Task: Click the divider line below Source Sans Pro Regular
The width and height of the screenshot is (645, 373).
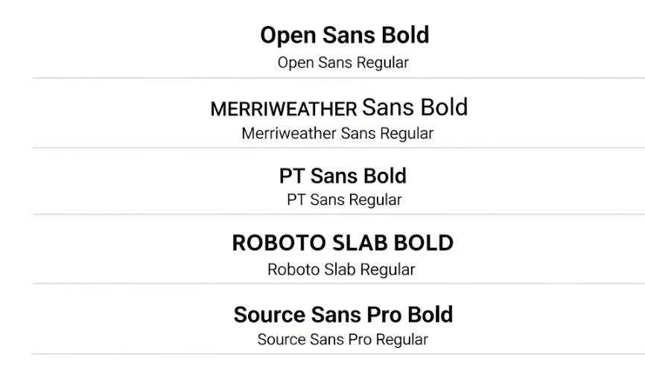Action: (339, 354)
